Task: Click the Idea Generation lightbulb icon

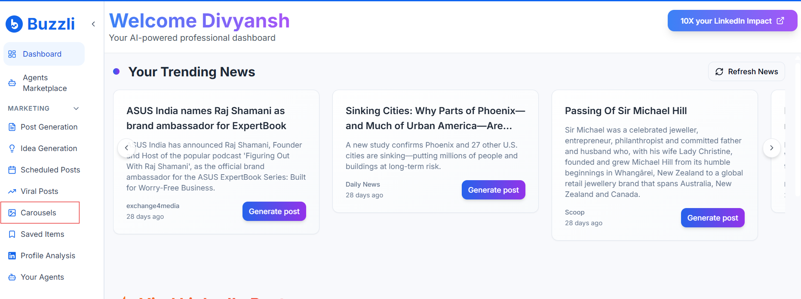Action: pos(12,148)
